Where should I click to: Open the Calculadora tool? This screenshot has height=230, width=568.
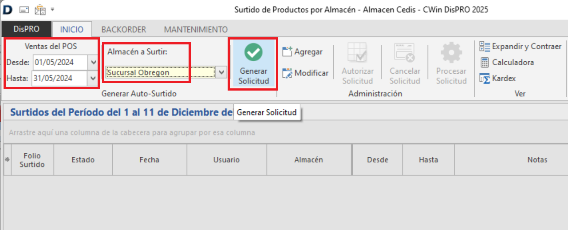click(x=485, y=63)
